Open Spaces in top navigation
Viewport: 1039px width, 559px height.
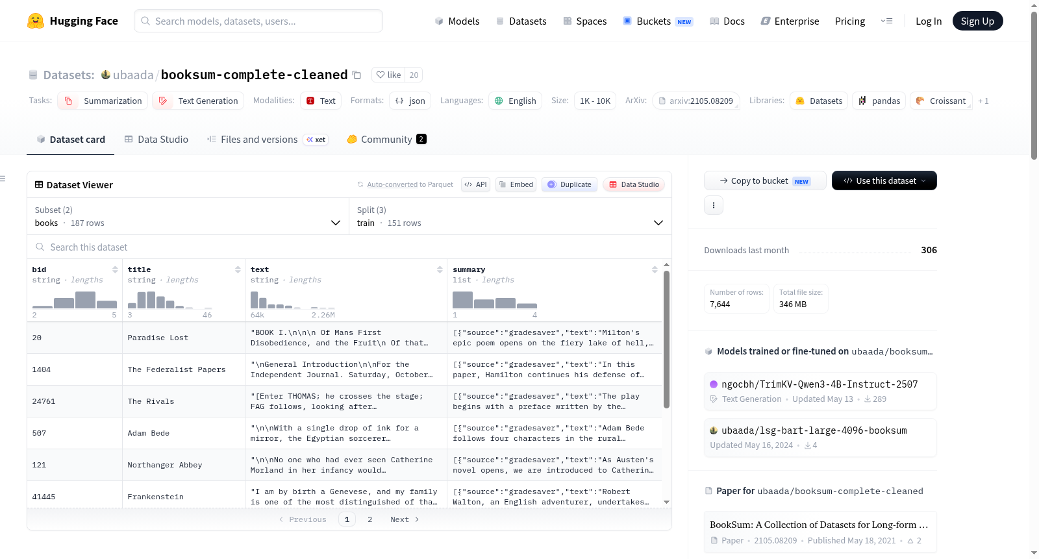pyautogui.click(x=584, y=21)
